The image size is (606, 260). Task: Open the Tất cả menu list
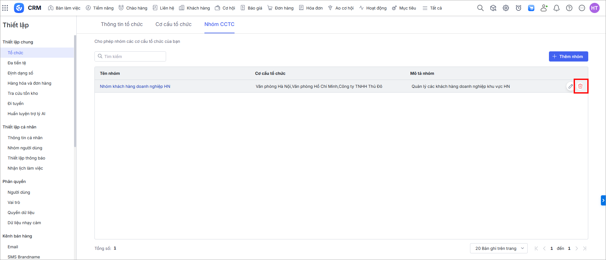432,8
